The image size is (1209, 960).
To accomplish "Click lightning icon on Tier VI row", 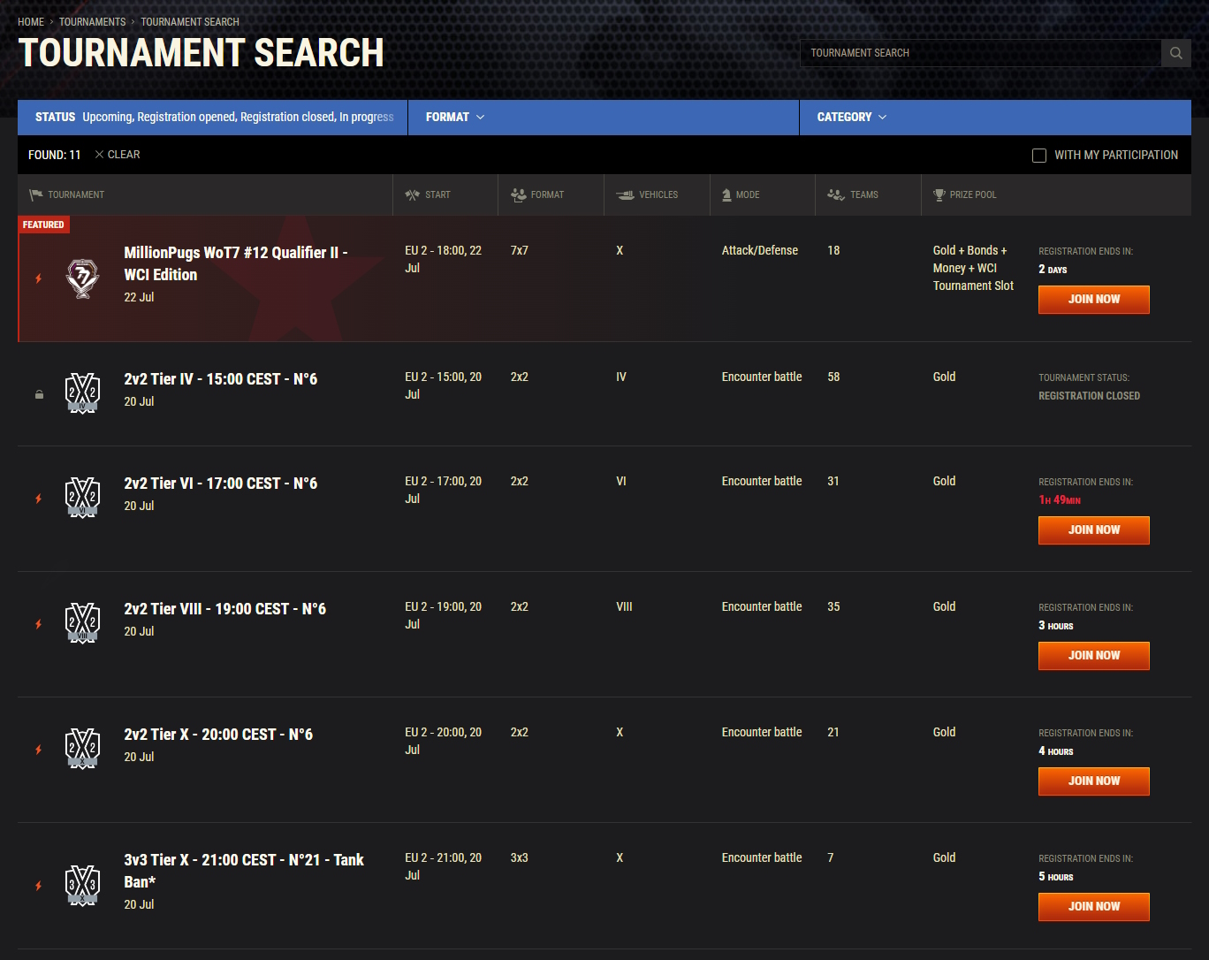I will 38,499.
